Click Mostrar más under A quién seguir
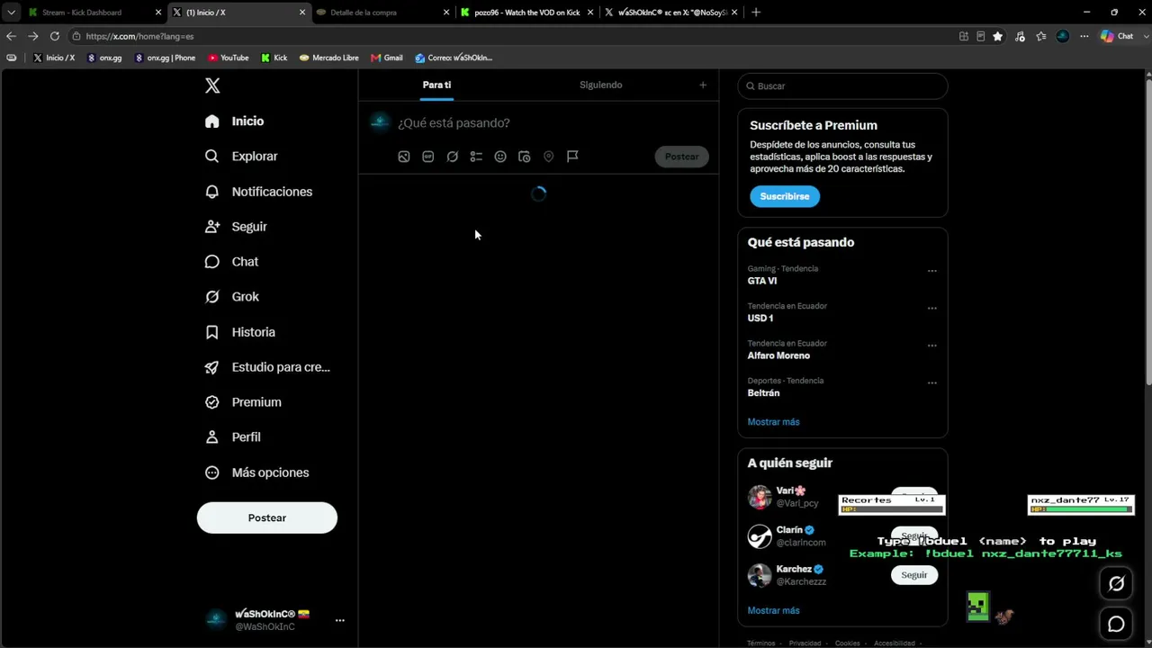Viewport: 1152px width, 648px height. [773, 610]
